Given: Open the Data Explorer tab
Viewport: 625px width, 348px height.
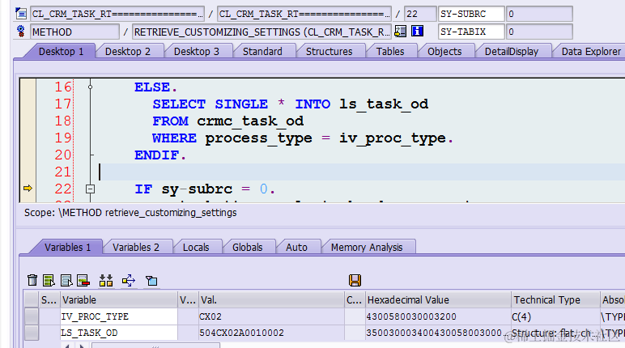Looking at the screenshot, I should coord(591,52).
